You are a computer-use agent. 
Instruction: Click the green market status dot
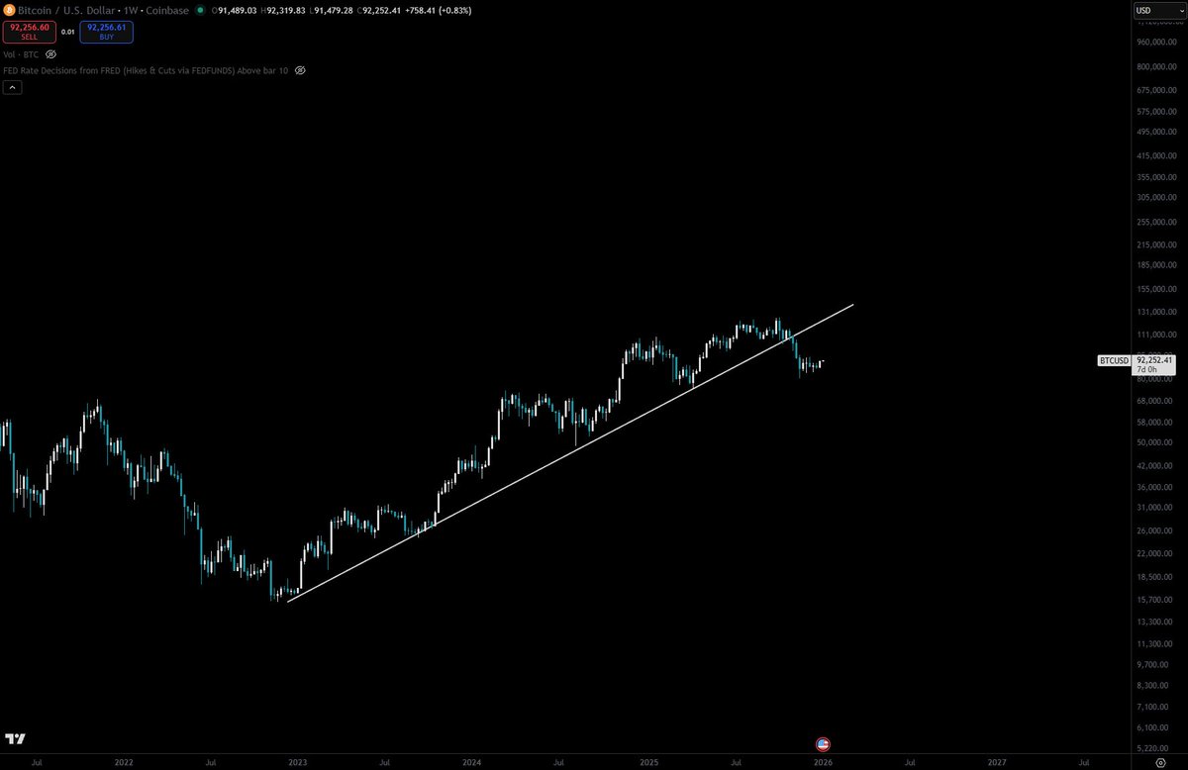200,10
